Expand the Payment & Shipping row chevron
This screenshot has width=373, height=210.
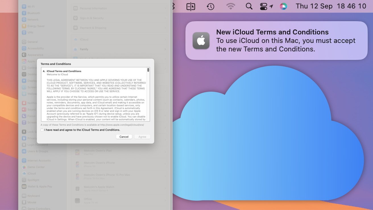tap(165, 28)
